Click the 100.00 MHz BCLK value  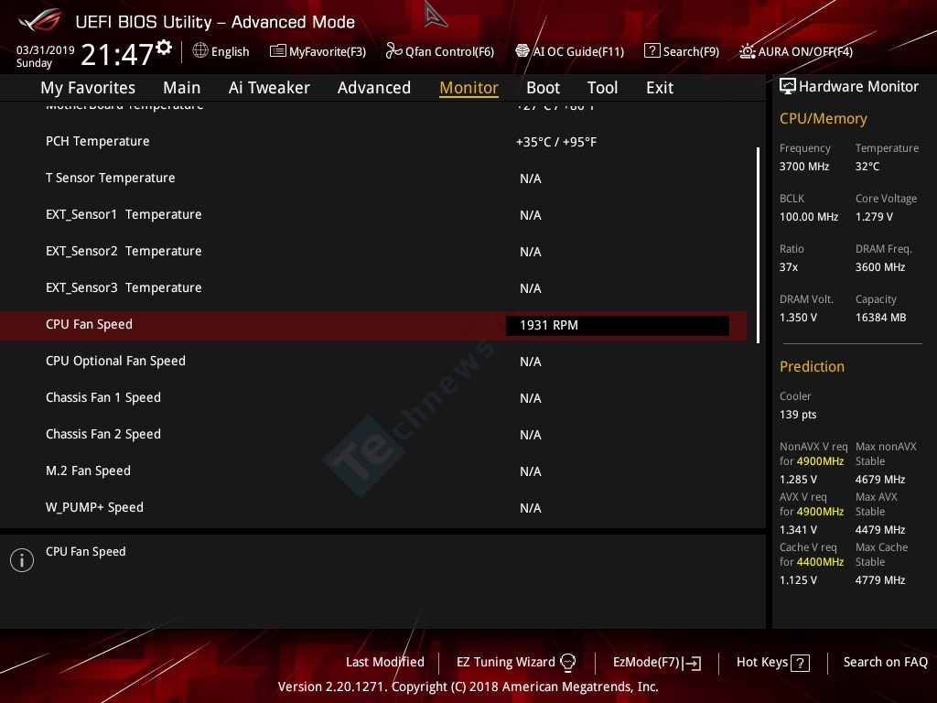click(x=809, y=217)
